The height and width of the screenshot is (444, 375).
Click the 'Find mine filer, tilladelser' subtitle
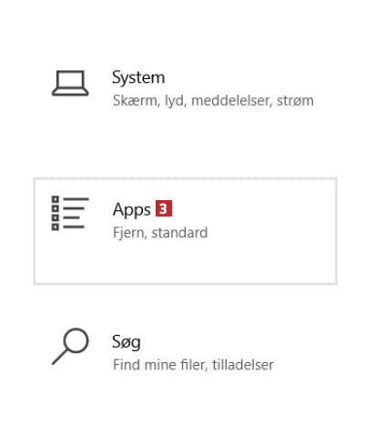193,365
